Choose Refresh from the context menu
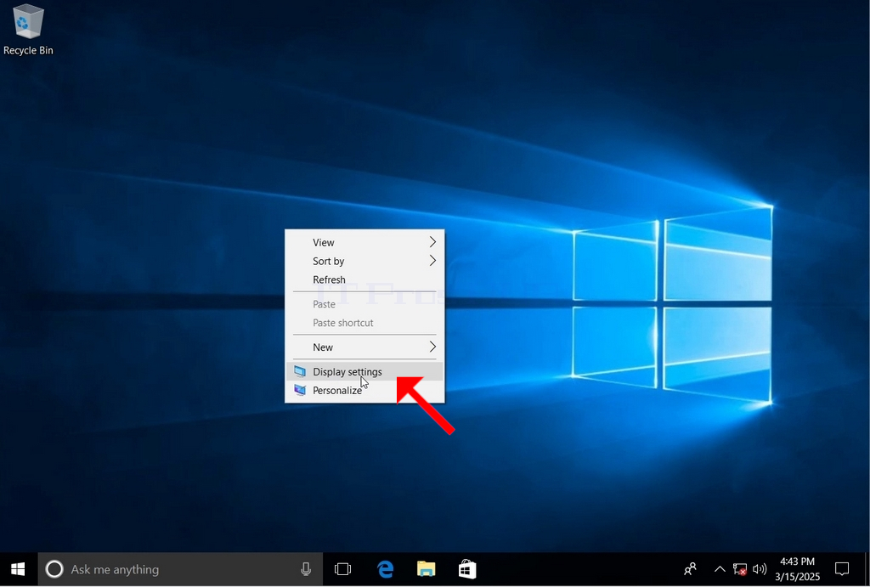The width and height of the screenshot is (870, 587). 364,279
